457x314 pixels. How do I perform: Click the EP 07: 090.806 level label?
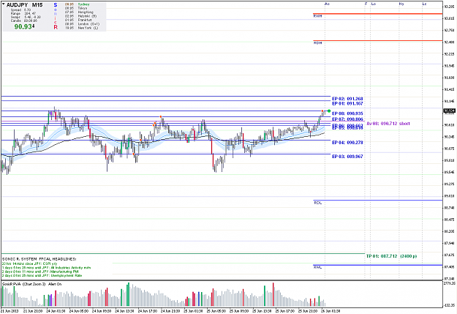347,119
